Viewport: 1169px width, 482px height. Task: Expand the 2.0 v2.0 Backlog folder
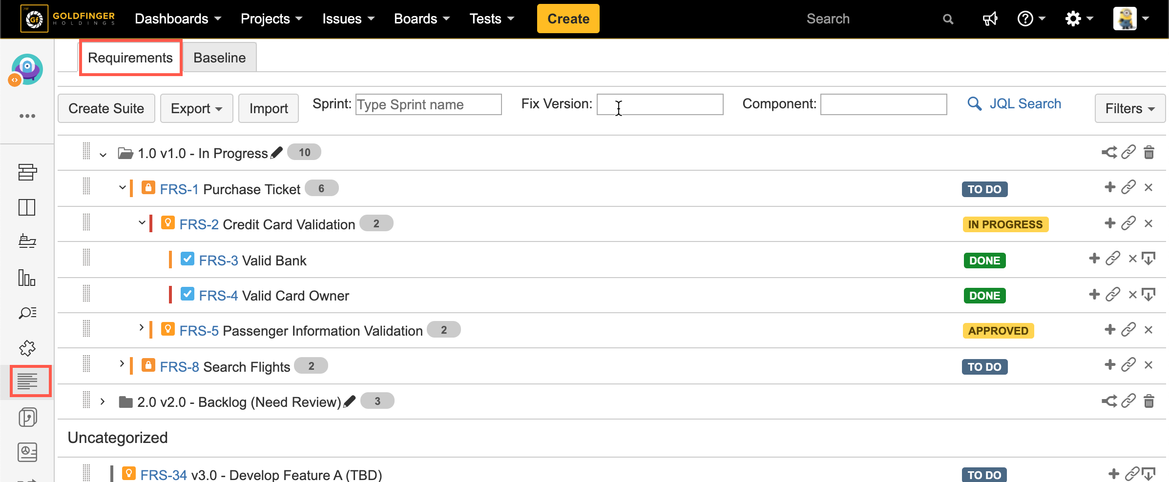coord(103,402)
